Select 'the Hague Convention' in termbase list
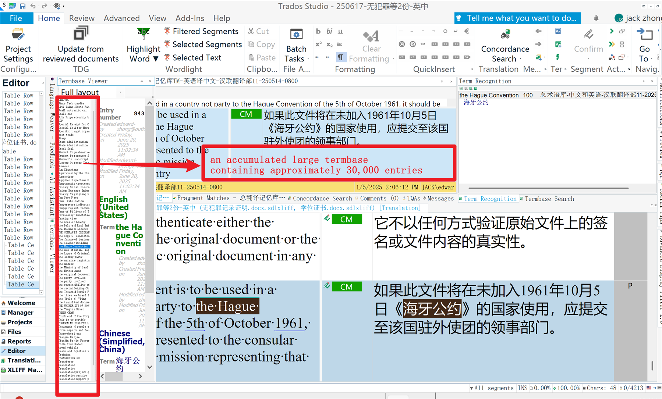This screenshot has width=662, height=399. pos(74,246)
